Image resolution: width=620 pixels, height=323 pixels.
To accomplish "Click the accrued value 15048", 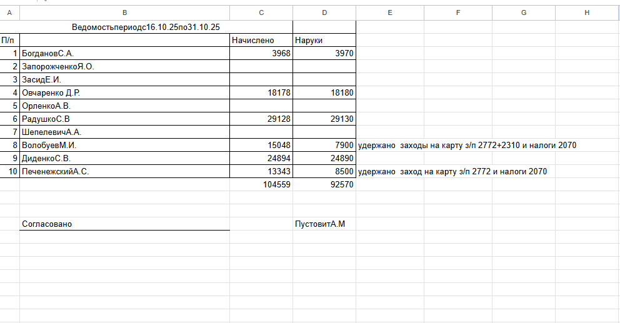I will [x=261, y=145].
